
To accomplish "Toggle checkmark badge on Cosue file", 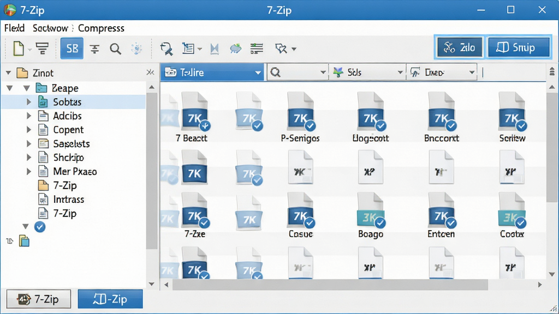I will (x=310, y=223).
